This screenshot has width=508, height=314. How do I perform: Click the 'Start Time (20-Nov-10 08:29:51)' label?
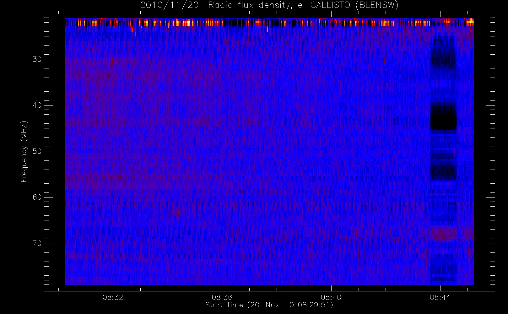click(269, 305)
